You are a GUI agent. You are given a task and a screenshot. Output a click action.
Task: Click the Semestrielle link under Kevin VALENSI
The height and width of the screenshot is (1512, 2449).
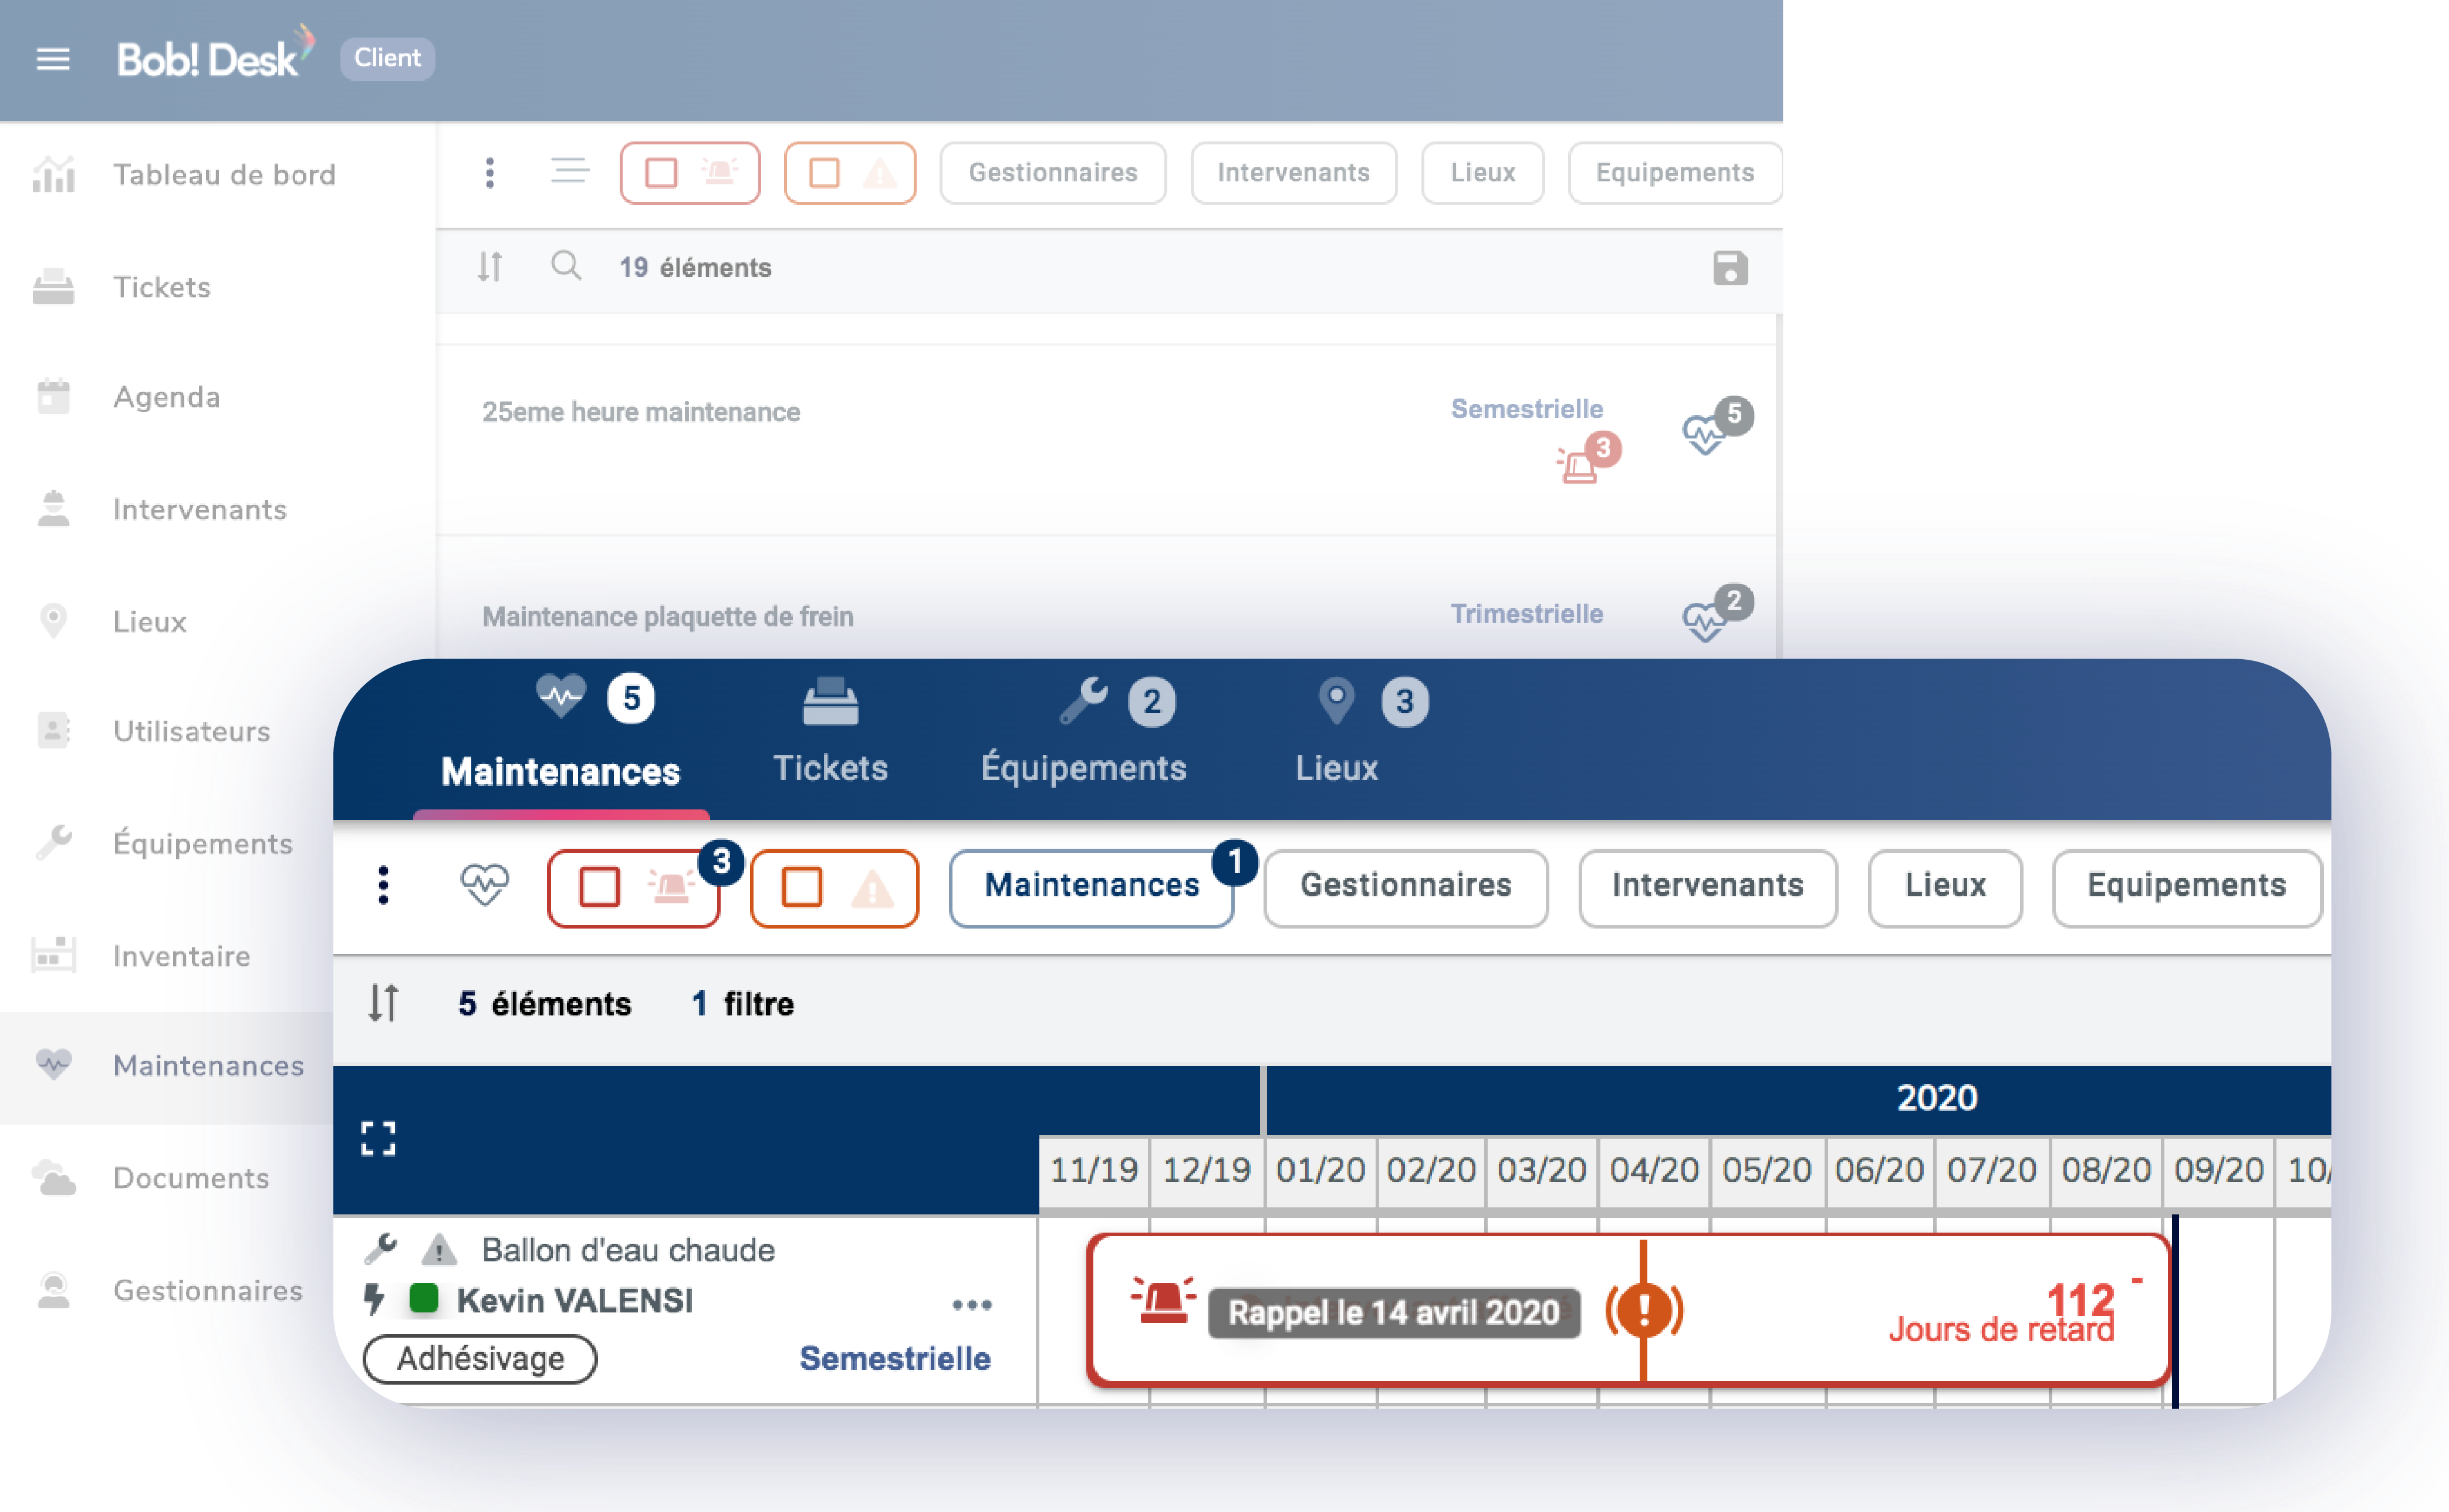tap(894, 1358)
